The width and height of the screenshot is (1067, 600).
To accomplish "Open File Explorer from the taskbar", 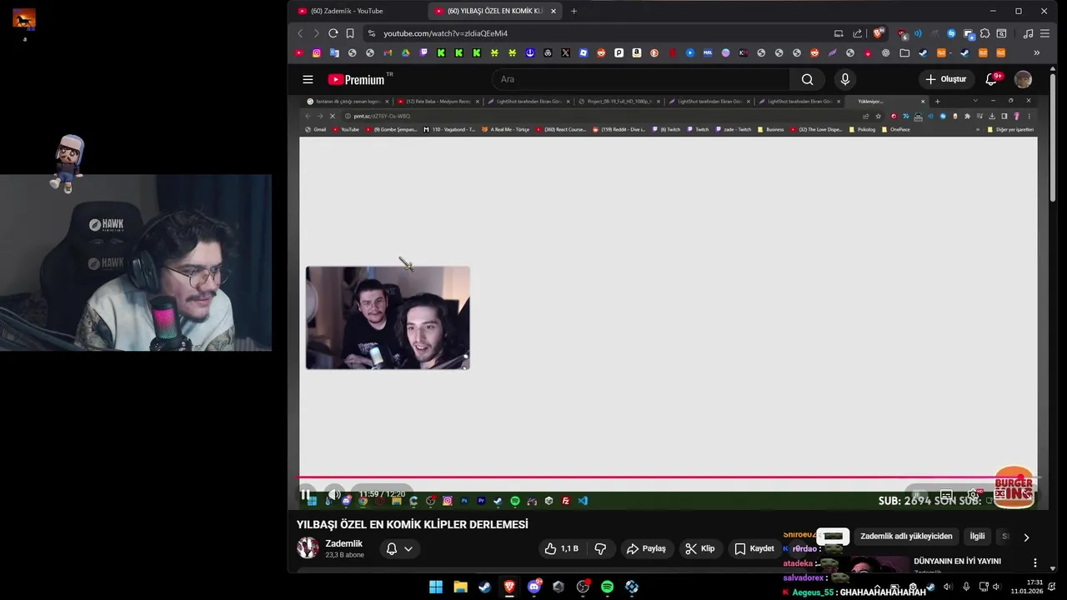I will pos(460,587).
